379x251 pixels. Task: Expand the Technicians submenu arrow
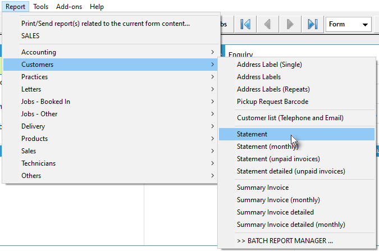(x=213, y=163)
